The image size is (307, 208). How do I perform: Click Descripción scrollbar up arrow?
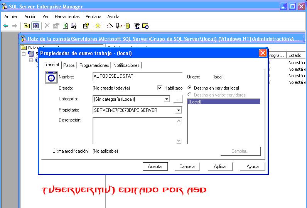pos(179,121)
